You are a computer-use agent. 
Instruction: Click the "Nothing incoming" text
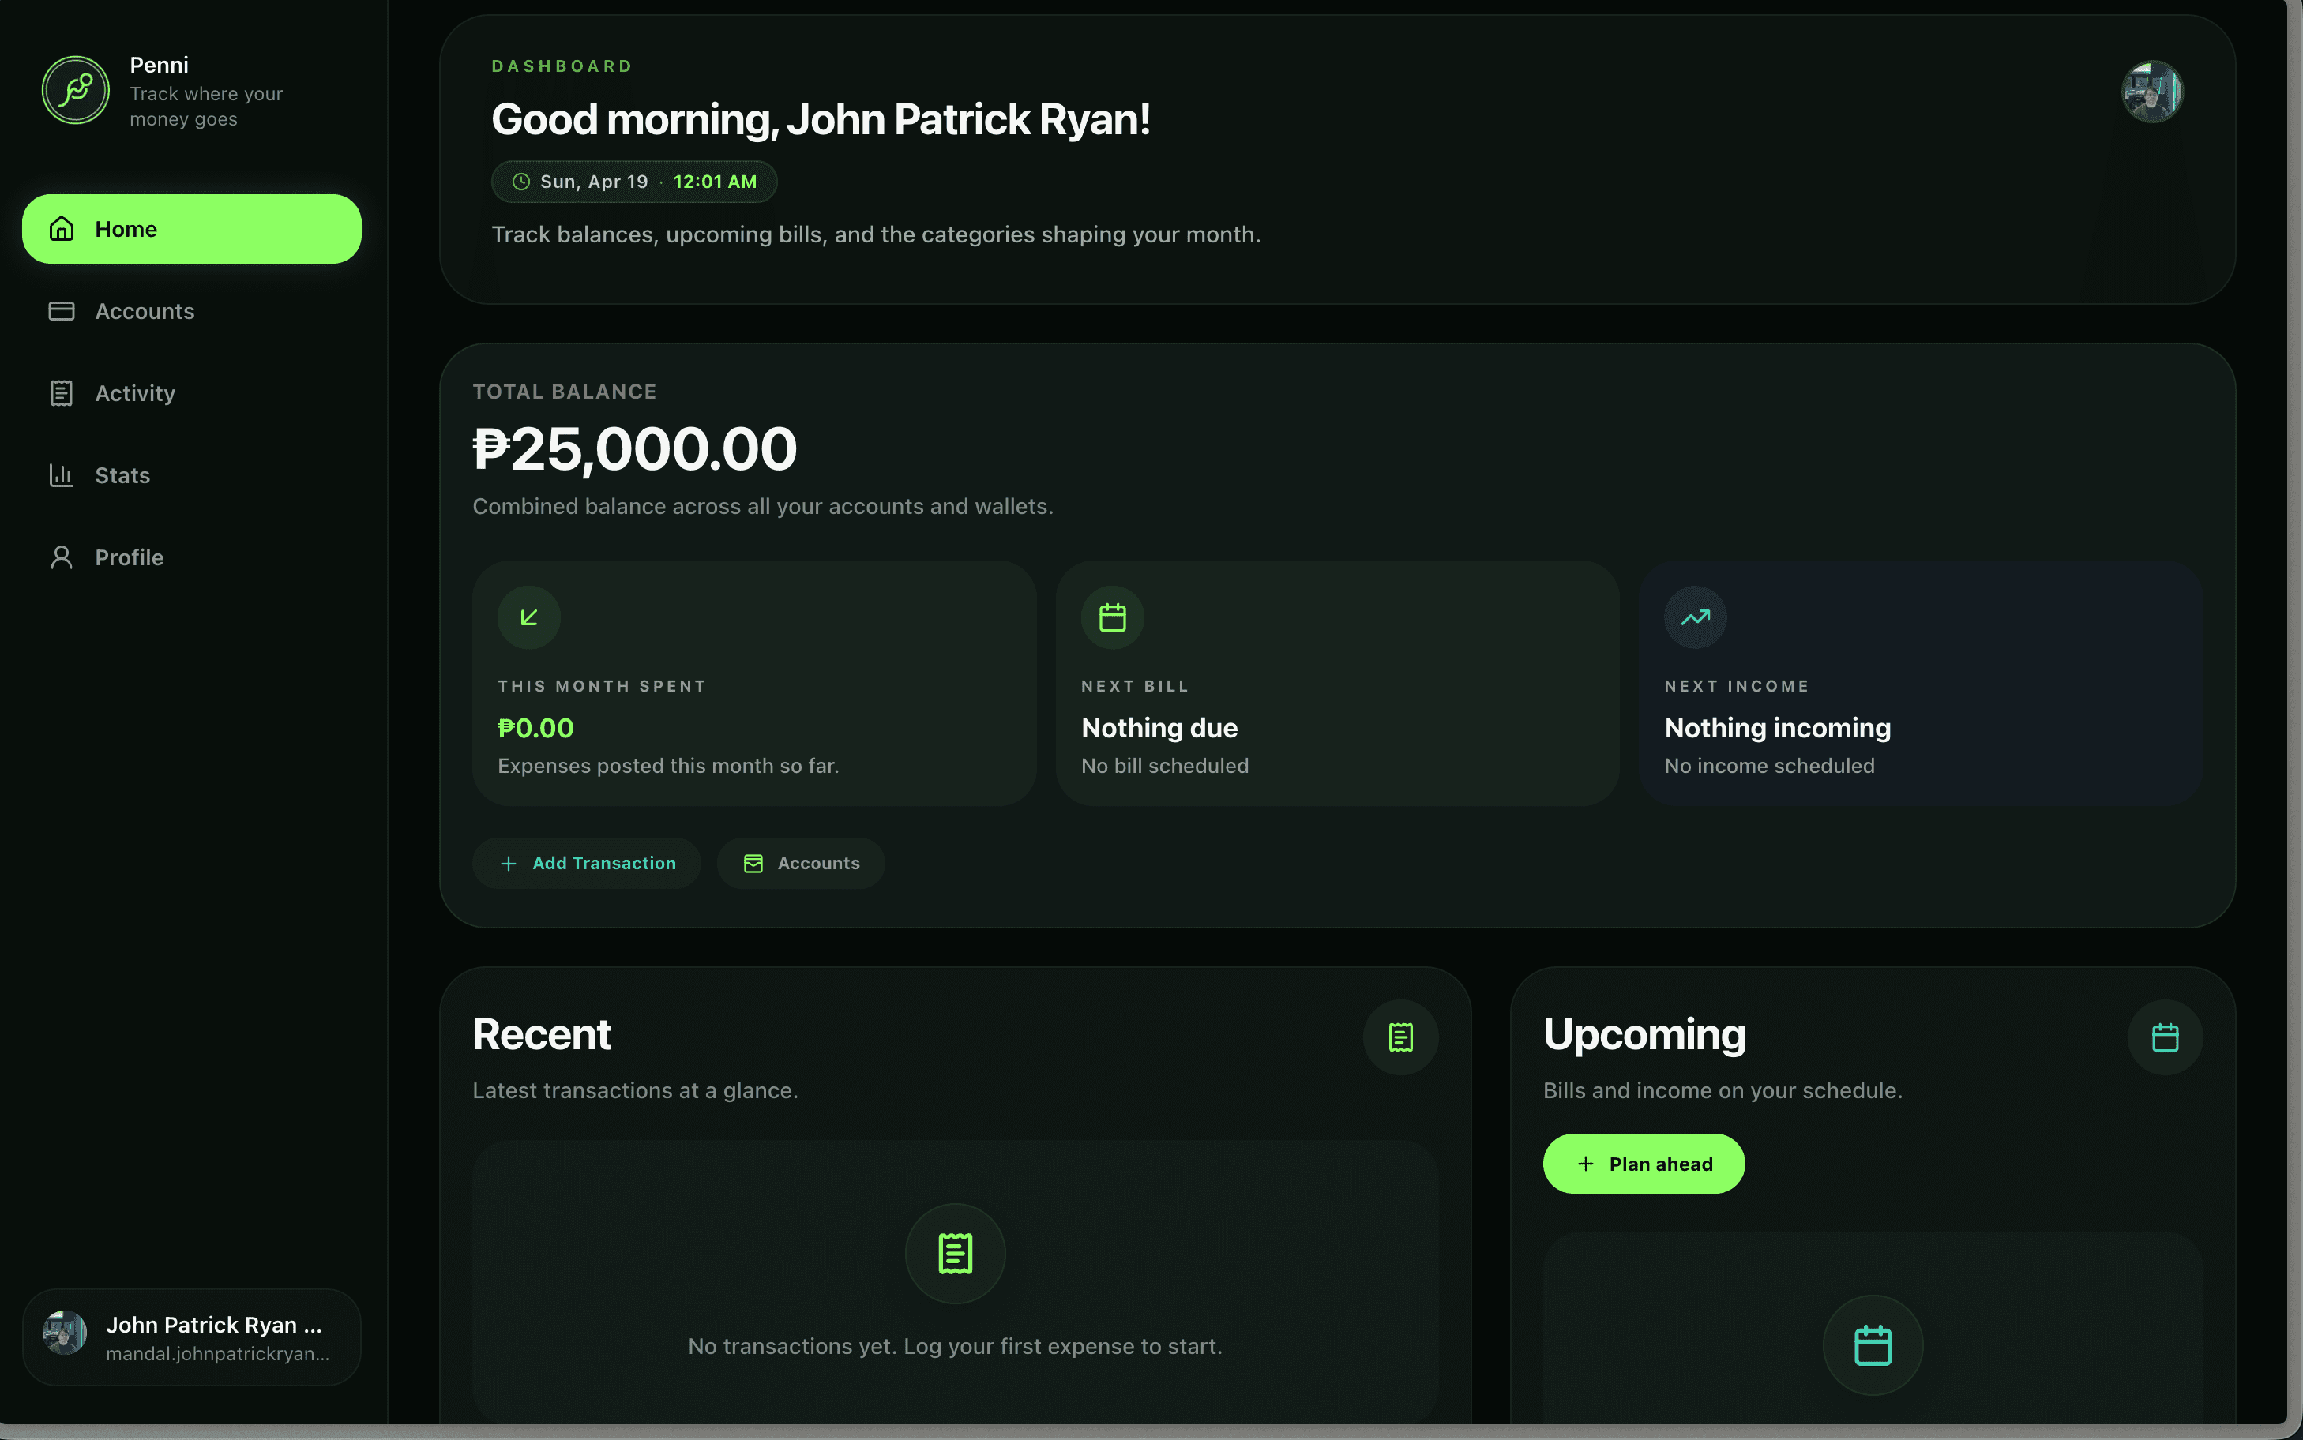point(1777,728)
